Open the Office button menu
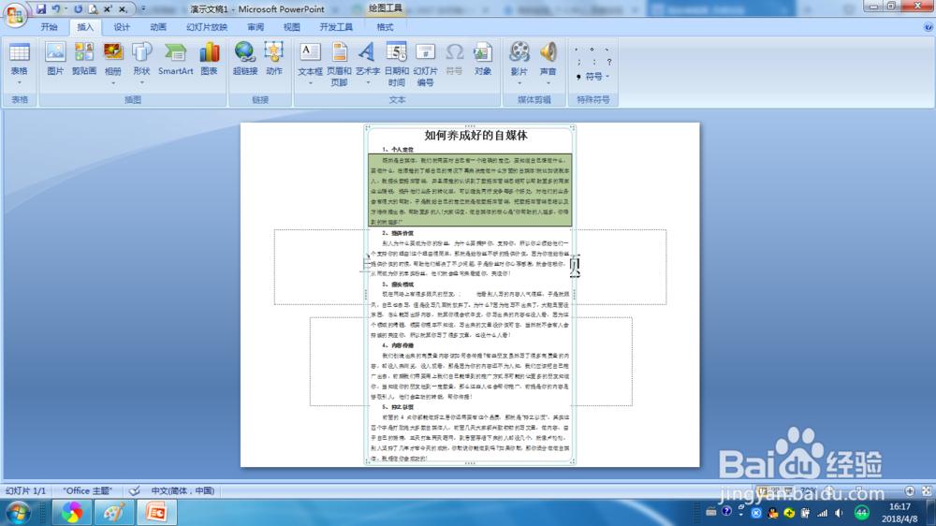This screenshot has height=526, width=936. [14, 14]
